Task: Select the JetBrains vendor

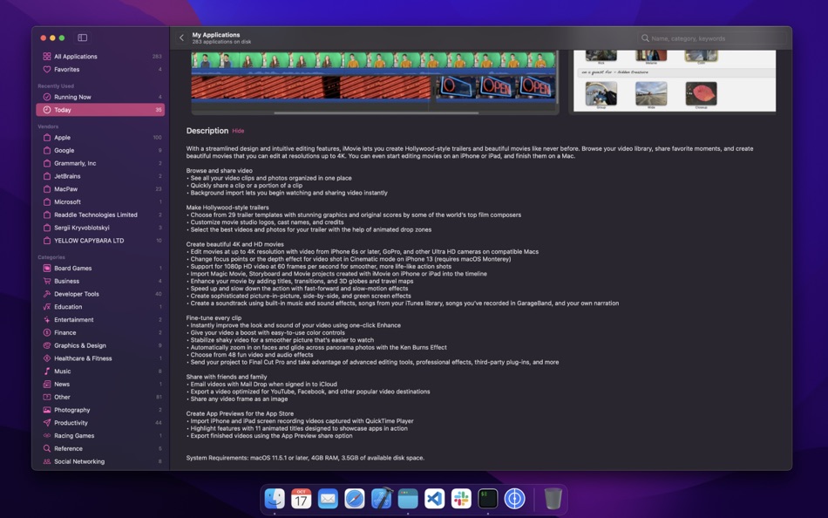Action: coord(100,176)
